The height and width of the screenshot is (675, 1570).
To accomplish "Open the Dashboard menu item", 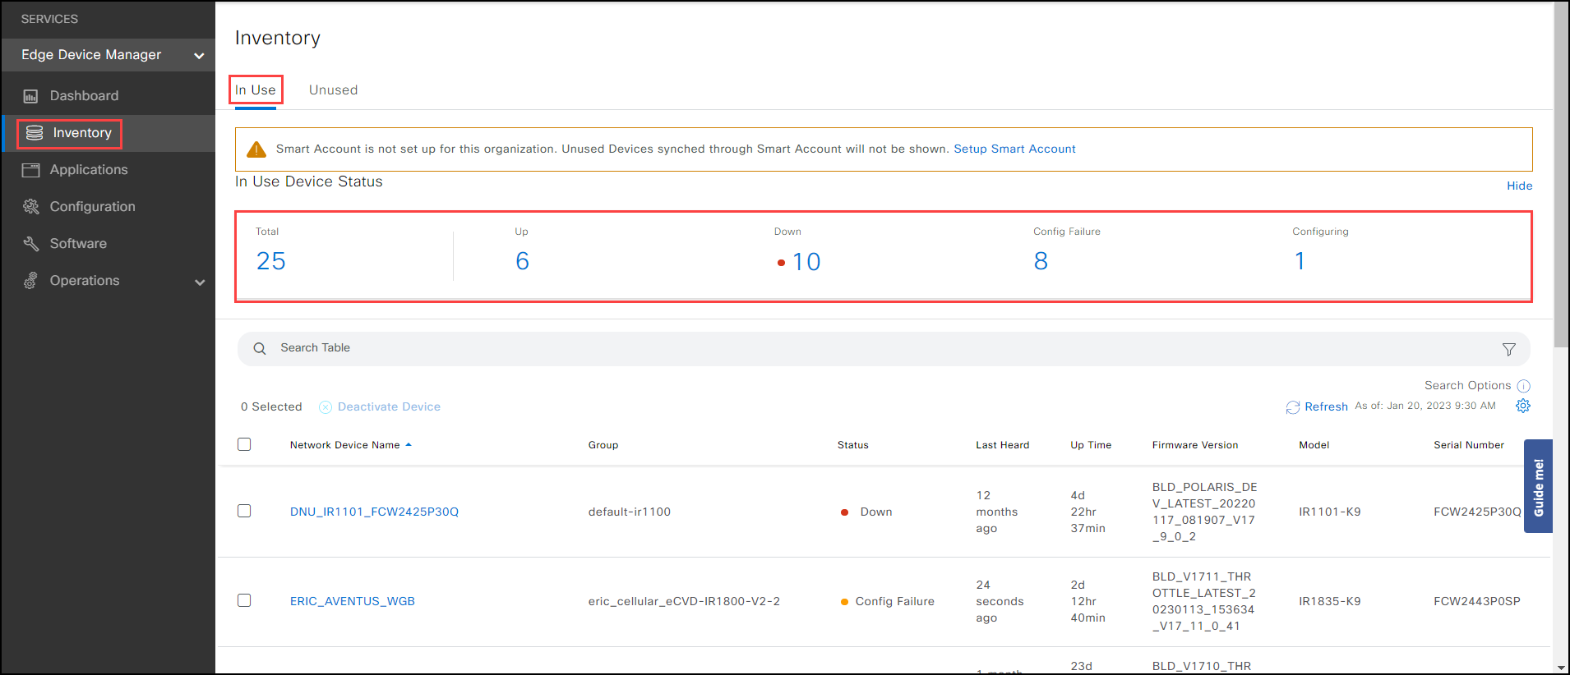I will coord(84,96).
